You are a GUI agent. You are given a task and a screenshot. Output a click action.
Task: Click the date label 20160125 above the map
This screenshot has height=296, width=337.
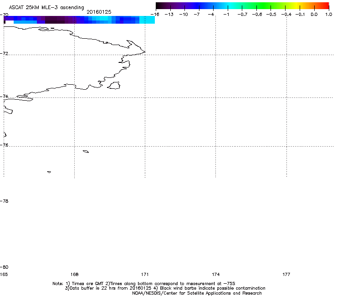pos(99,12)
